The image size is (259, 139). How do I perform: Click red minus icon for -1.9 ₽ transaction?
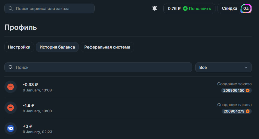(x=11, y=108)
